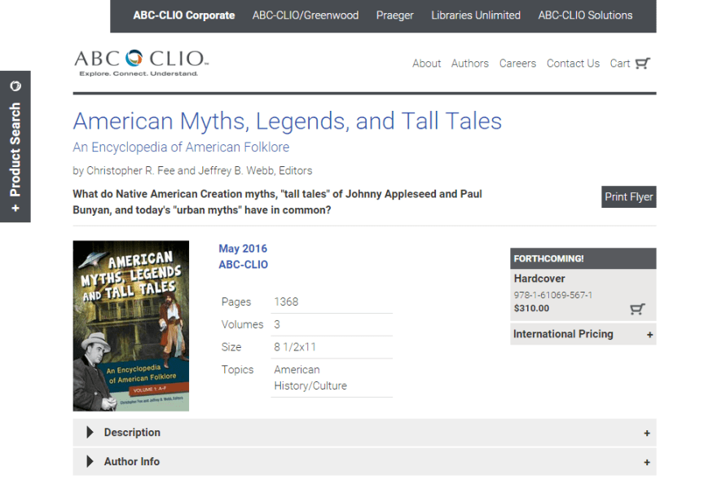Open the About page link
Viewport: 717px width, 493px height.
click(426, 64)
